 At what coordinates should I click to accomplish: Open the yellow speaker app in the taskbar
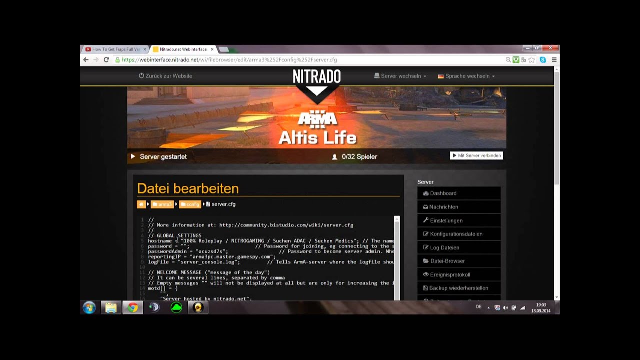[x=198, y=307]
